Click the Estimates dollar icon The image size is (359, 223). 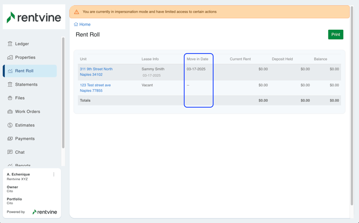pos(10,125)
